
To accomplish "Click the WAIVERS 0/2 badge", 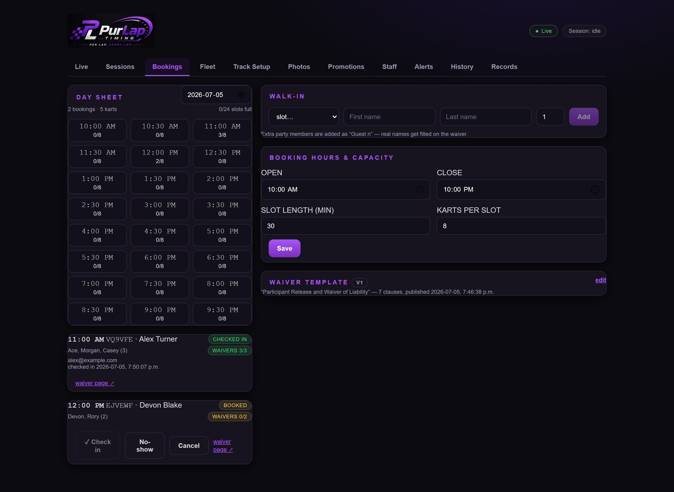I will coord(230,417).
